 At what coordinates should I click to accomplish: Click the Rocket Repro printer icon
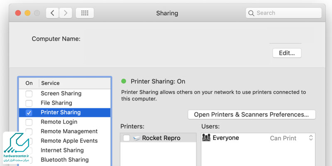pyautogui.click(x=137, y=138)
